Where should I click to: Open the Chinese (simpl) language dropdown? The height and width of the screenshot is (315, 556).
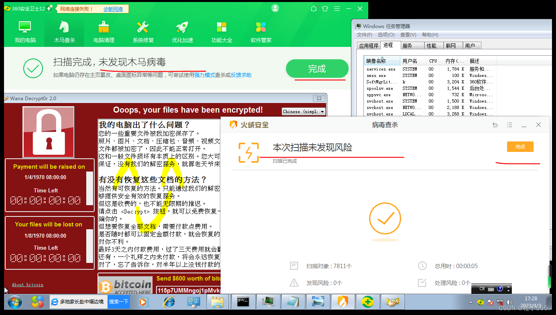click(304, 111)
